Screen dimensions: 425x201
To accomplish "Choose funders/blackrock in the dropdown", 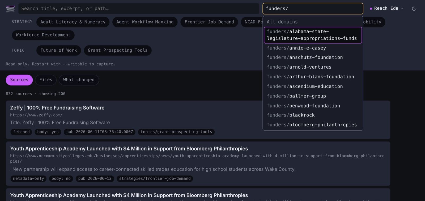I will [x=313, y=115].
